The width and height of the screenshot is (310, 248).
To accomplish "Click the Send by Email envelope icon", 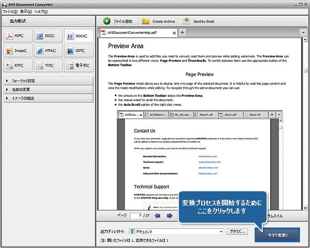I will pos(186,21).
